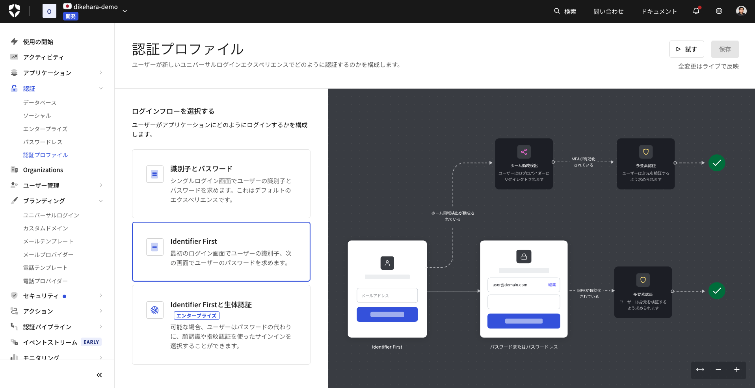Zoom in on the flow diagram with plus icon
Image resolution: width=755 pixels, height=388 pixels.
click(736, 370)
